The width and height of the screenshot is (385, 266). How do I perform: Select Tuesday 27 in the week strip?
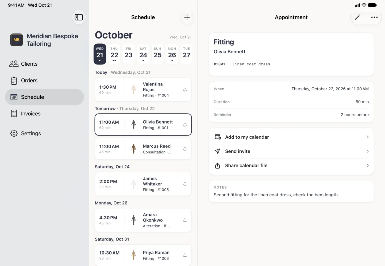point(186,54)
